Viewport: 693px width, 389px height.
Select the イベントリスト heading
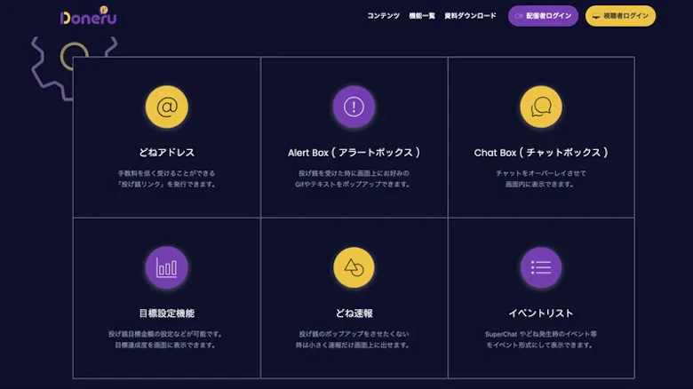pos(541,313)
